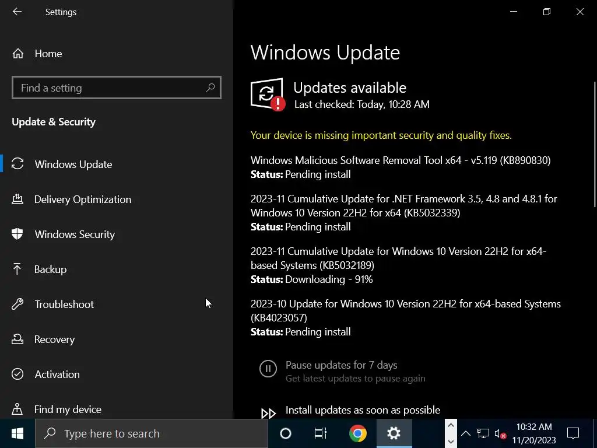Click the pause circle icon

coord(268,369)
